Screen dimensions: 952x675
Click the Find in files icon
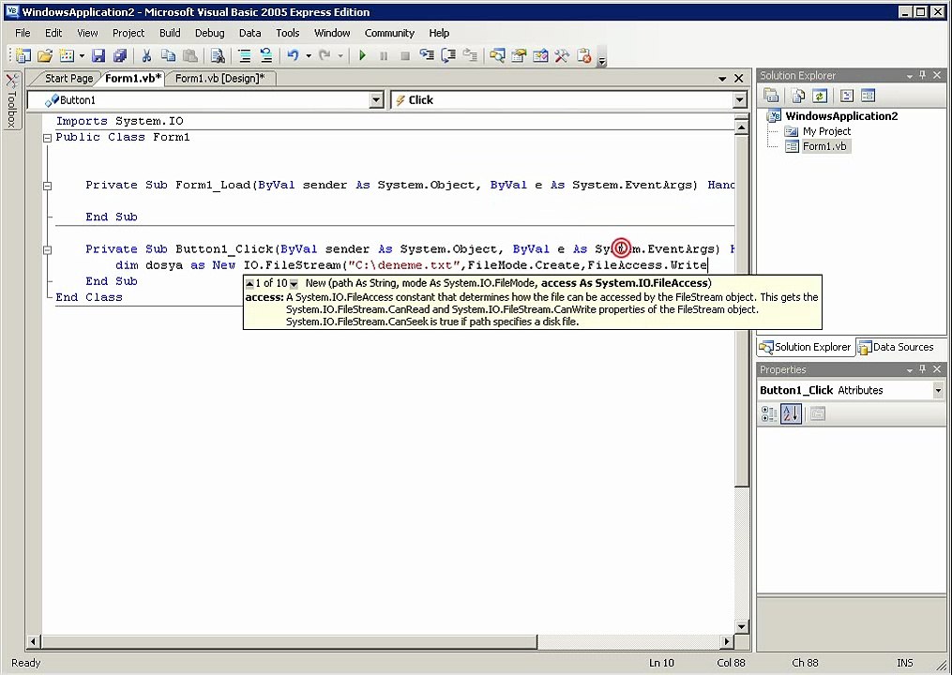(218, 56)
